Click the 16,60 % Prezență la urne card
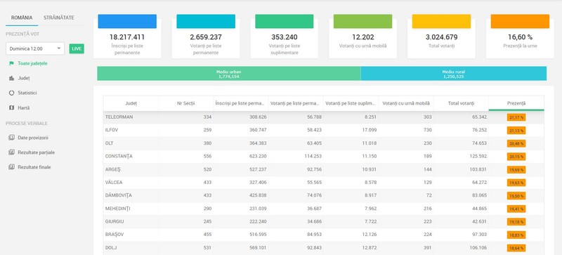562x255 pixels. tap(520, 37)
